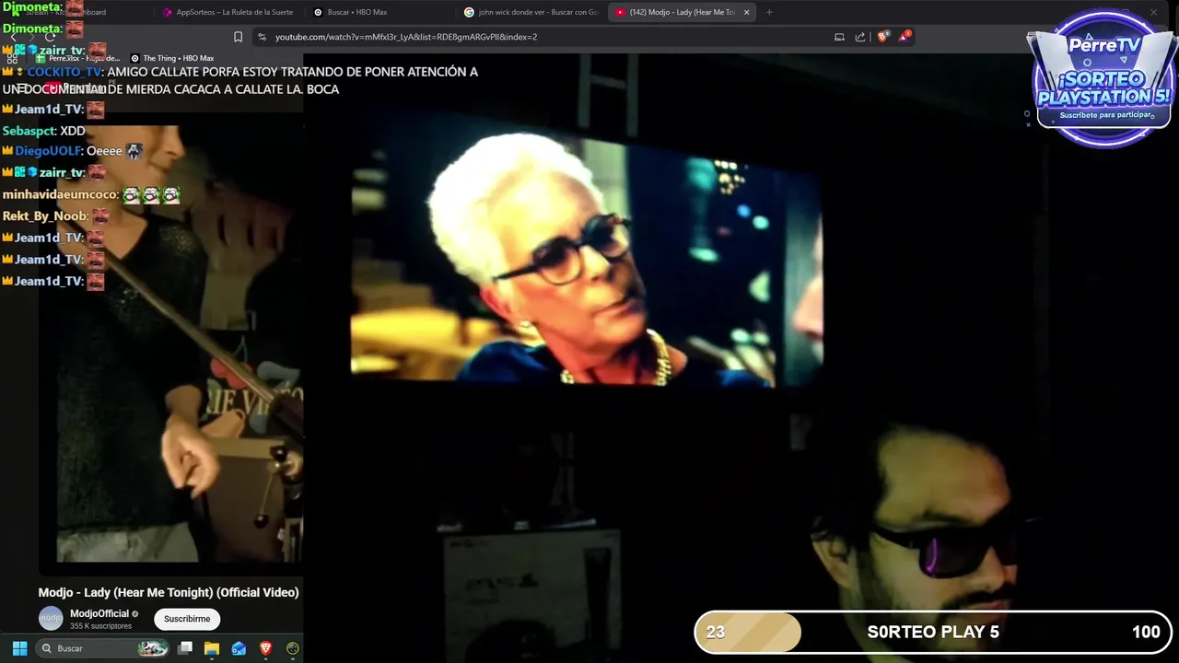Close the Modjo Lady YouTube tab

pyautogui.click(x=747, y=12)
